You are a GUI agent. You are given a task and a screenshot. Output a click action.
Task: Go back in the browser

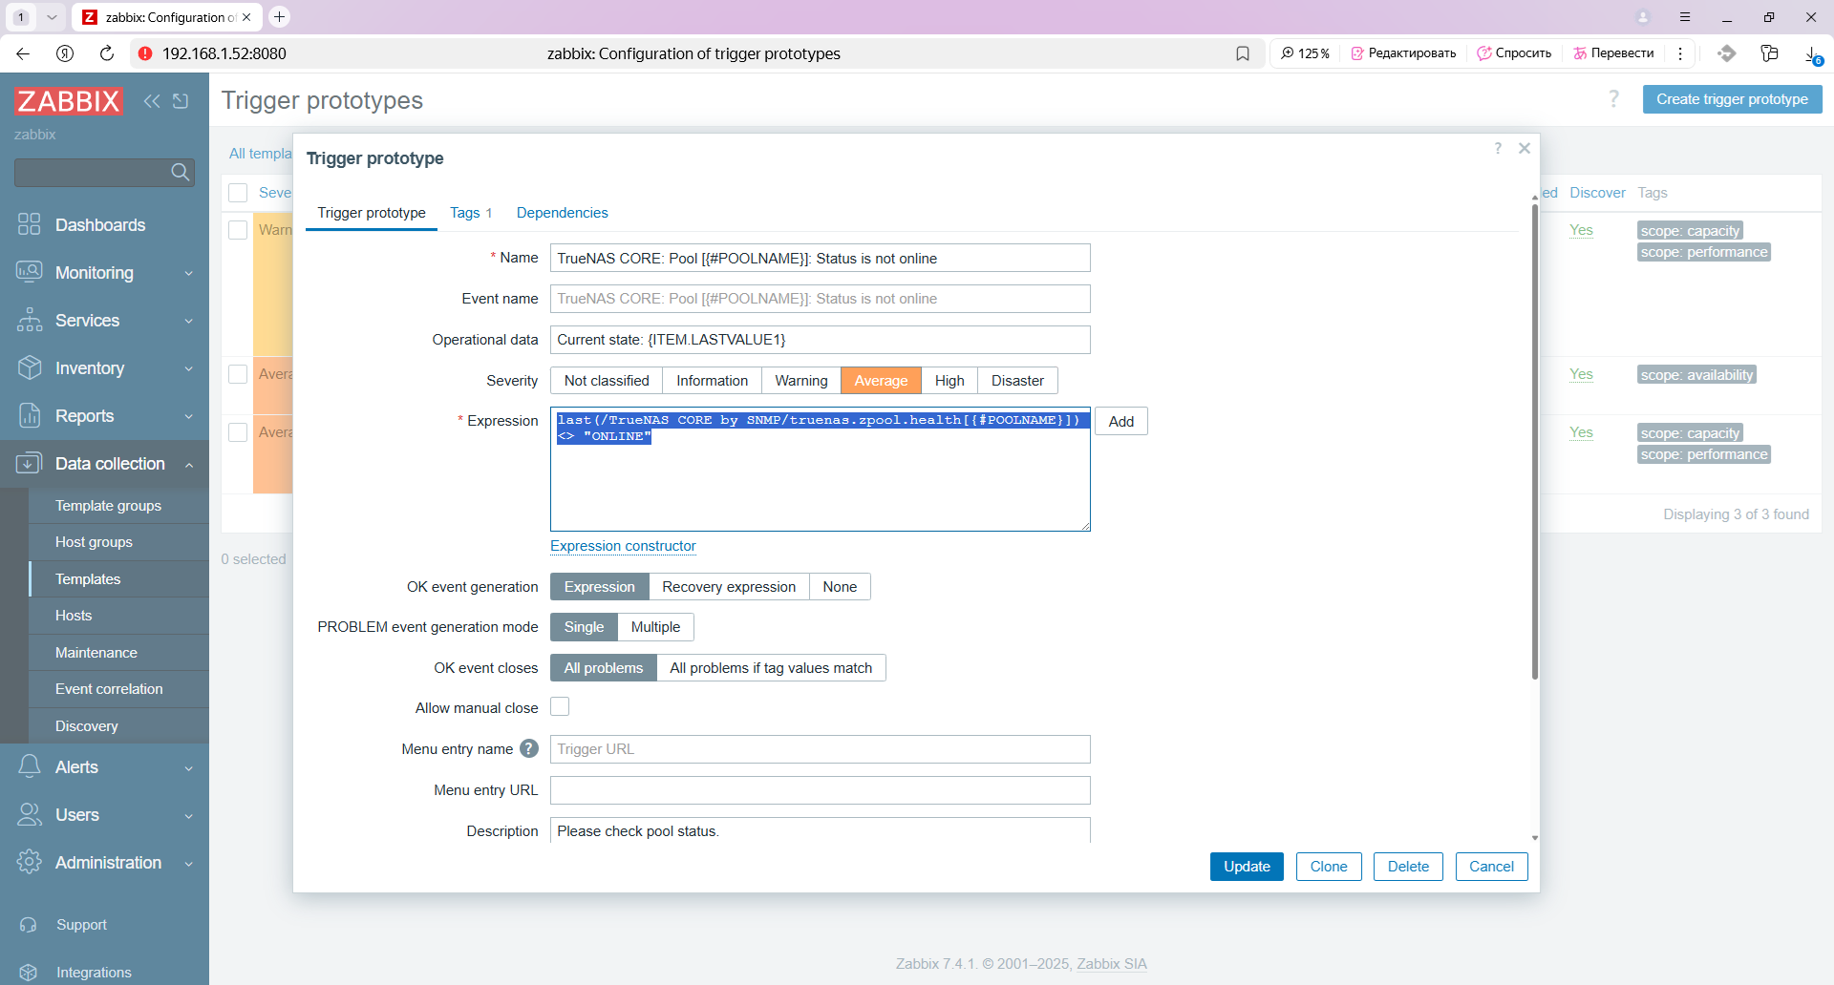[23, 53]
